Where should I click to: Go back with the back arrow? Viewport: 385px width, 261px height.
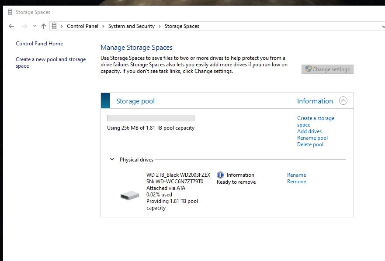(x=11, y=26)
